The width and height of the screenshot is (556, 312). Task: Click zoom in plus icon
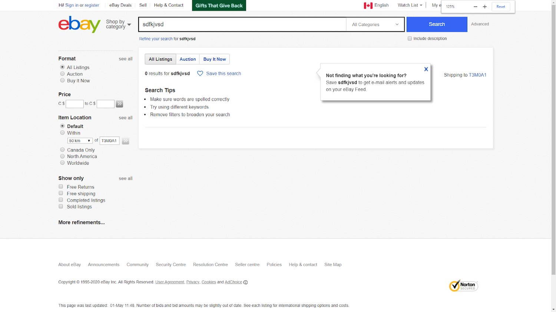[484, 7]
